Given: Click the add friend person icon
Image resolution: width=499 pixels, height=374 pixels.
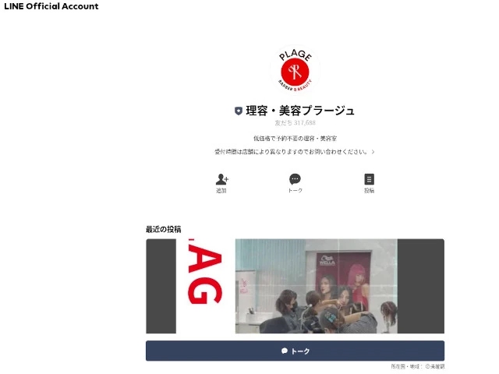Looking at the screenshot, I should (x=221, y=179).
